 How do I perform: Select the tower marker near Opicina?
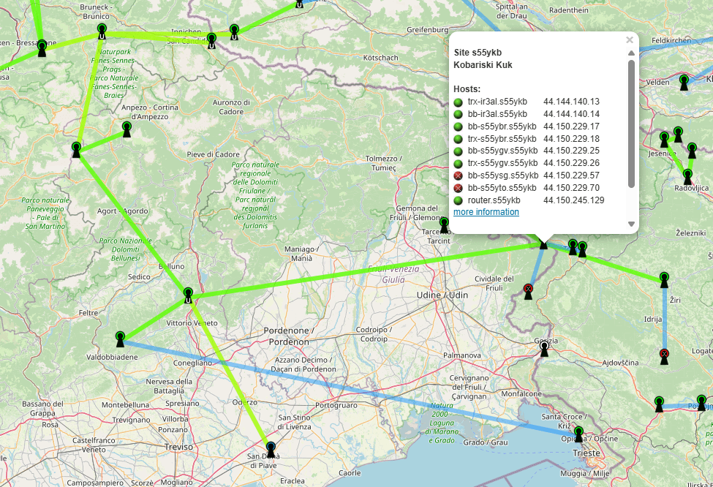pyautogui.click(x=578, y=434)
